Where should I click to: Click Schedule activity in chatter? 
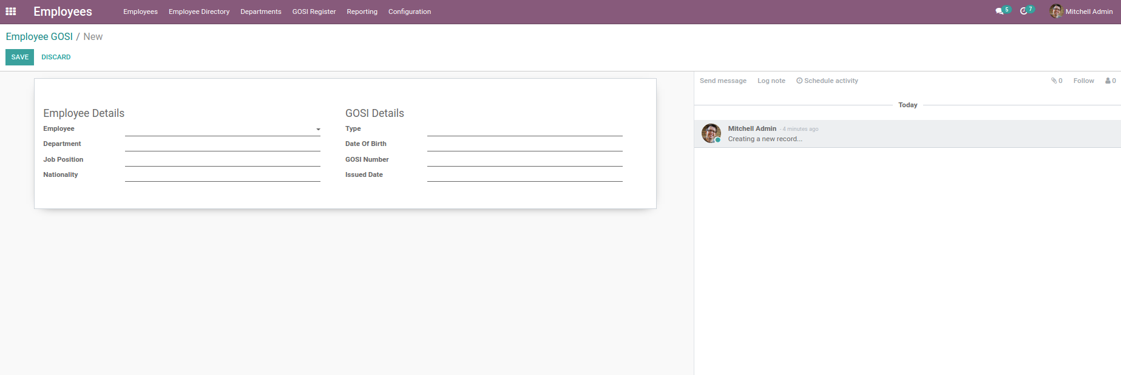click(827, 81)
